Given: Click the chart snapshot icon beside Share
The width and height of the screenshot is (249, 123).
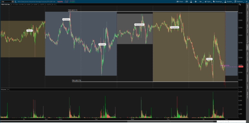Looking at the screenshot, I should coord(186,2).
